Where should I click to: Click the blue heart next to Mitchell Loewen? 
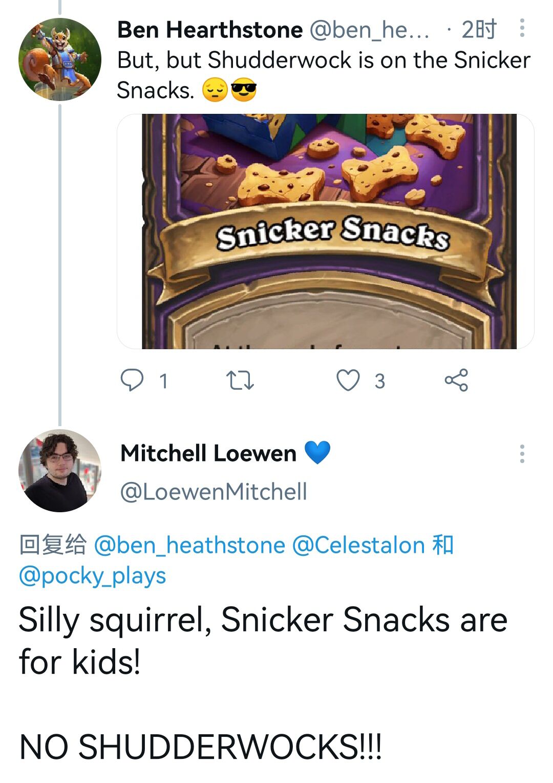[317, 453]
